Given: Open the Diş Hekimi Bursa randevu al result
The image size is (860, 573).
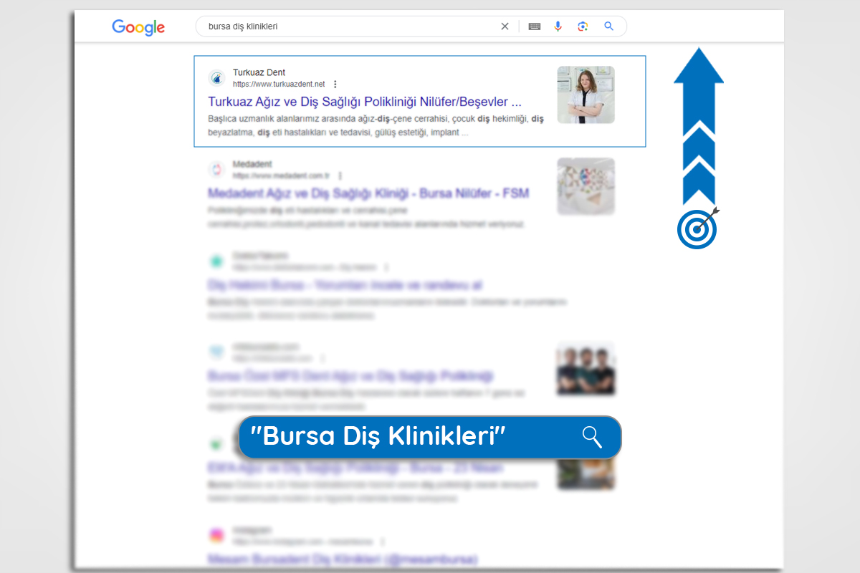Looking at the screenshot, I should coord(344,284).
